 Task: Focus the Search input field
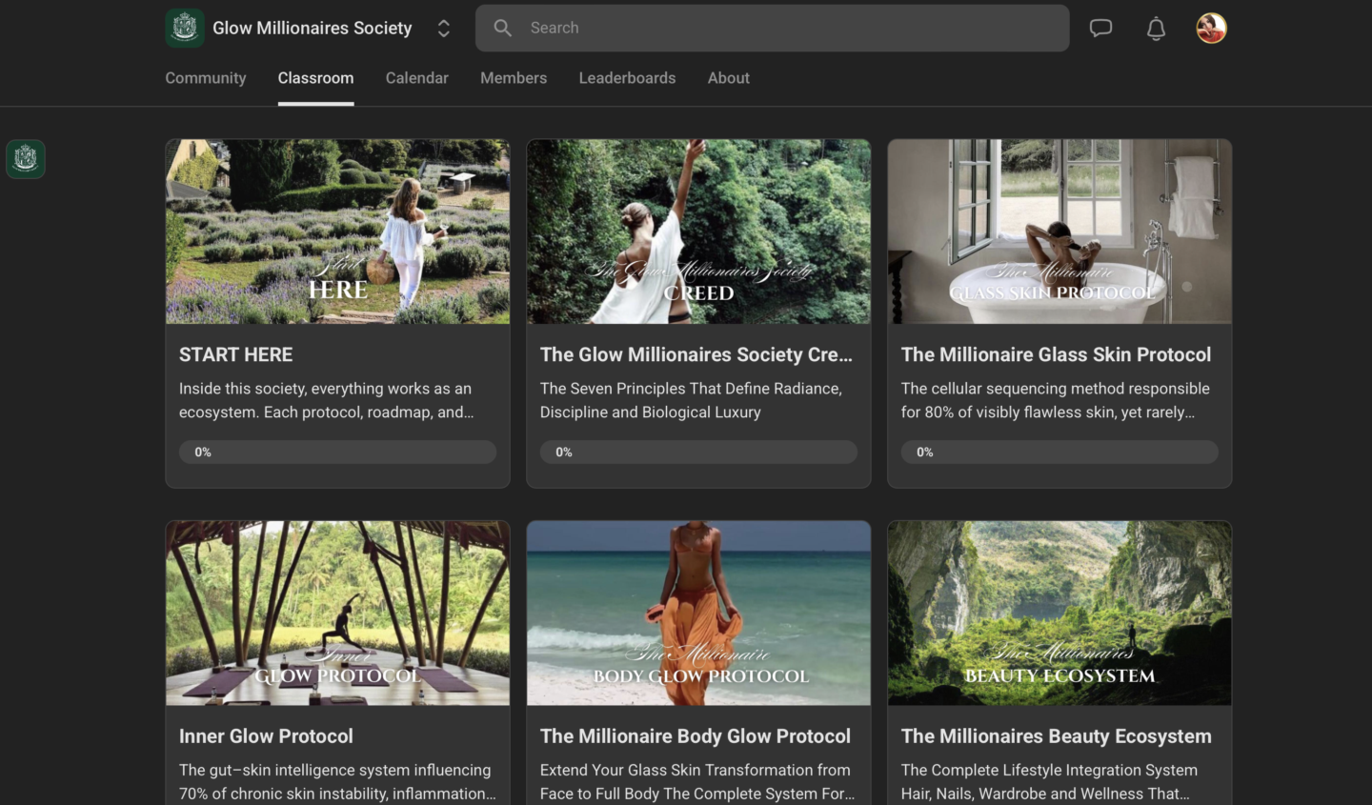point(772,28)
